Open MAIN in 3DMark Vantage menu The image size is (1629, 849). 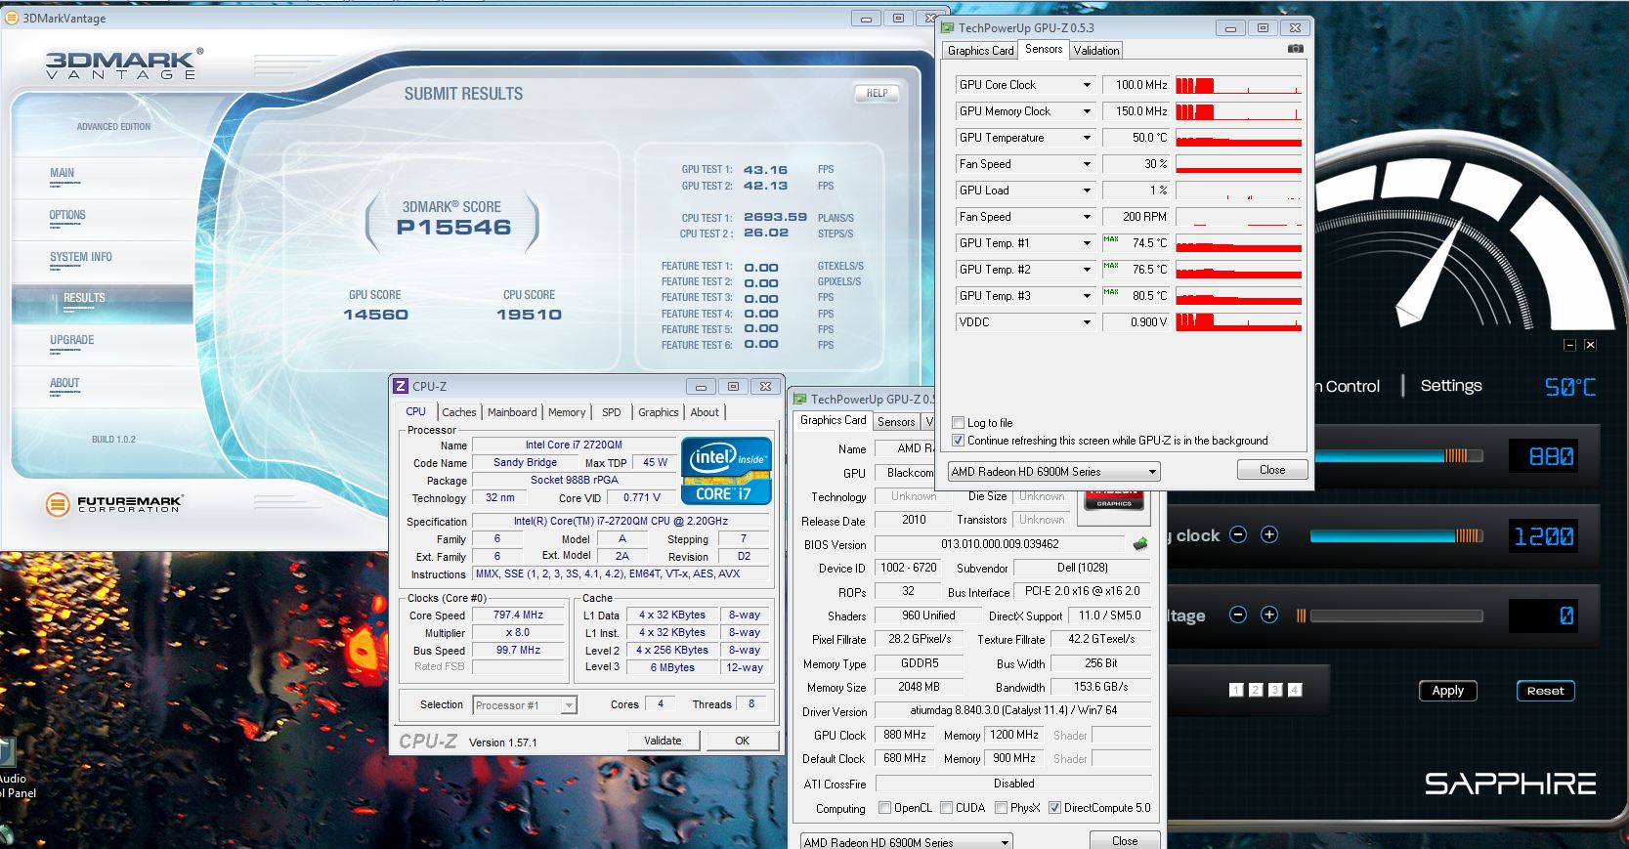pos(62,173)
